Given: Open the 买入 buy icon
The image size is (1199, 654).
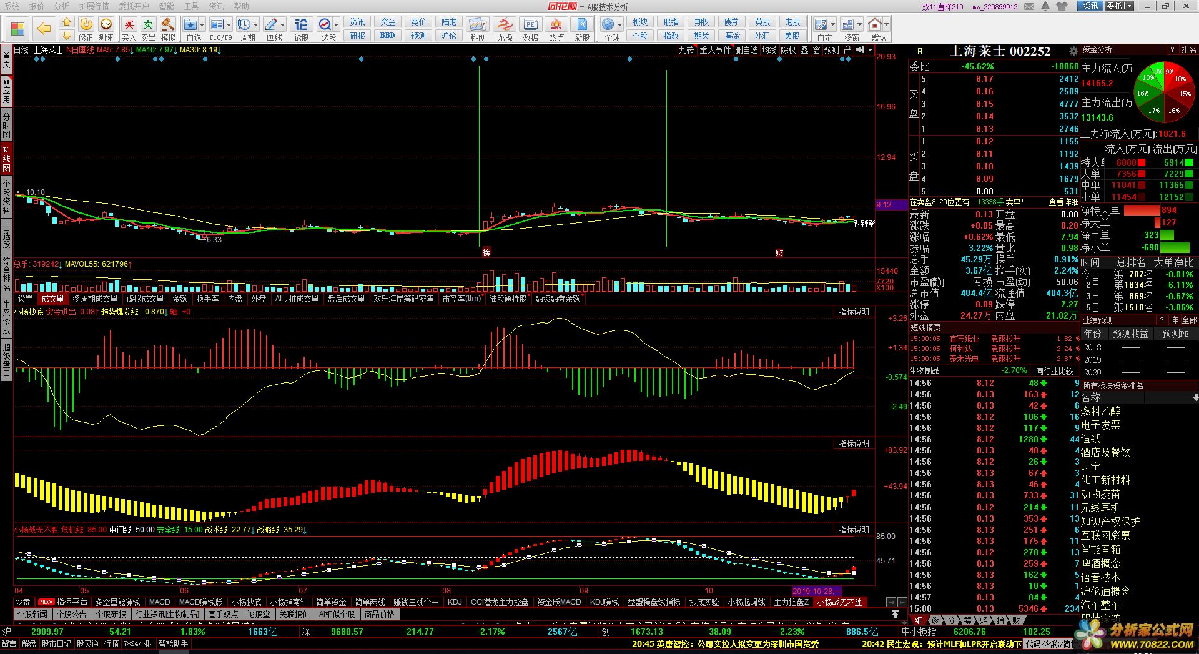Looking at the screenshot, I should [x=129, y=24].
